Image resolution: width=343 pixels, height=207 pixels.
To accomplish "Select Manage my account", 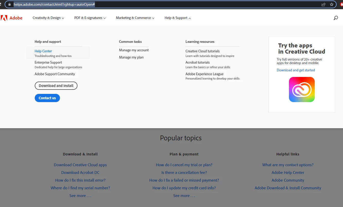I will click(x=134, y=50).
